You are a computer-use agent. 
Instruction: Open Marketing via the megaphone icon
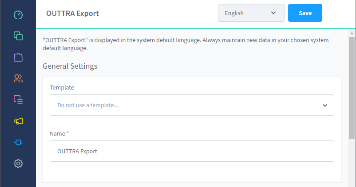point(18,121)
